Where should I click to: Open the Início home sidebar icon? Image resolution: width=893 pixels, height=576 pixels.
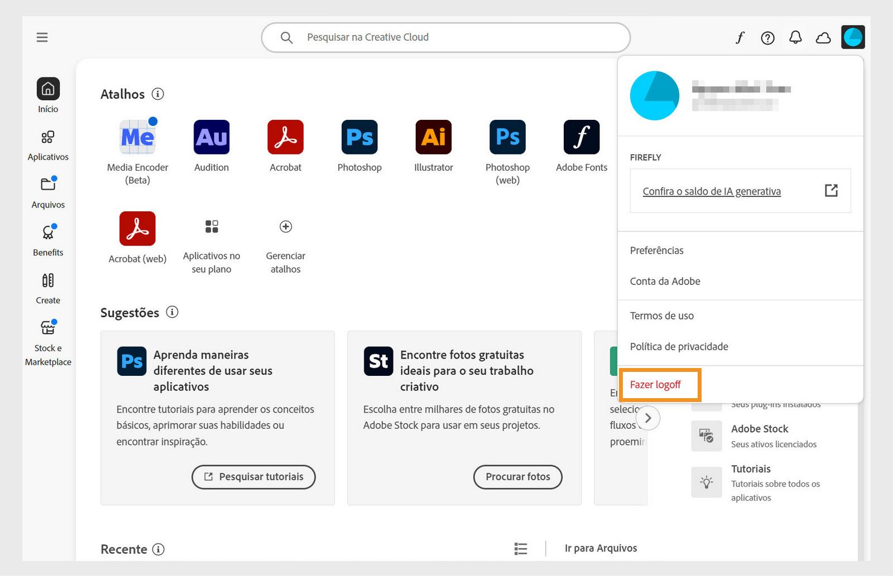[48, 89]
